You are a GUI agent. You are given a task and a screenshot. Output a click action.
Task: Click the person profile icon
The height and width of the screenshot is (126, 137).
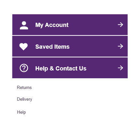click(24, 25)
